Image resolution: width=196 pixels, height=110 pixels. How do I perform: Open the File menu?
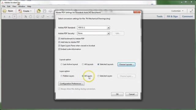pyautogui.click(x=4, y=6)
